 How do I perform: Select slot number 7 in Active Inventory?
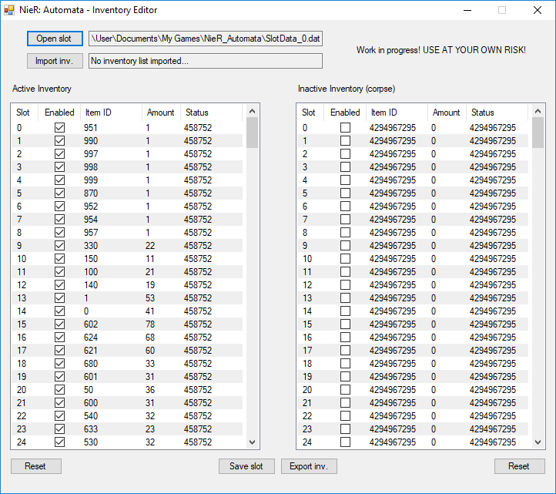[19, 220]
